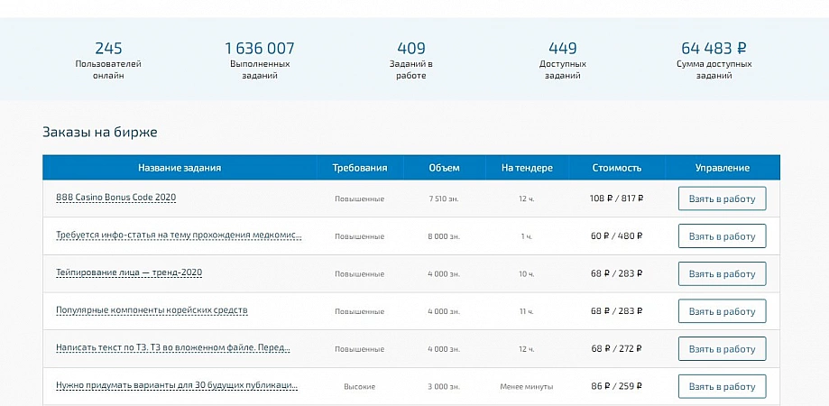The image size is (829, 406).
Task: Sort by 'Требования' column header
Action: [x=360, y=168]
